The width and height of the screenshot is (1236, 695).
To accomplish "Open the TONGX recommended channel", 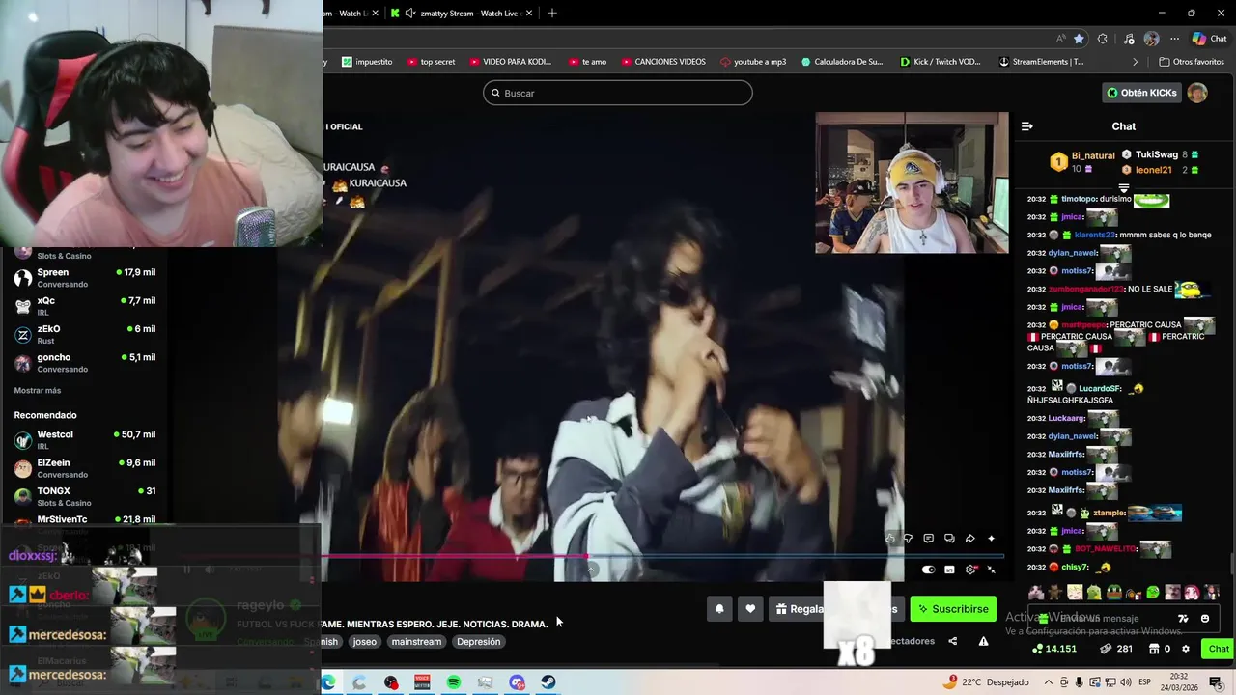I will click(x=85, y=496).
